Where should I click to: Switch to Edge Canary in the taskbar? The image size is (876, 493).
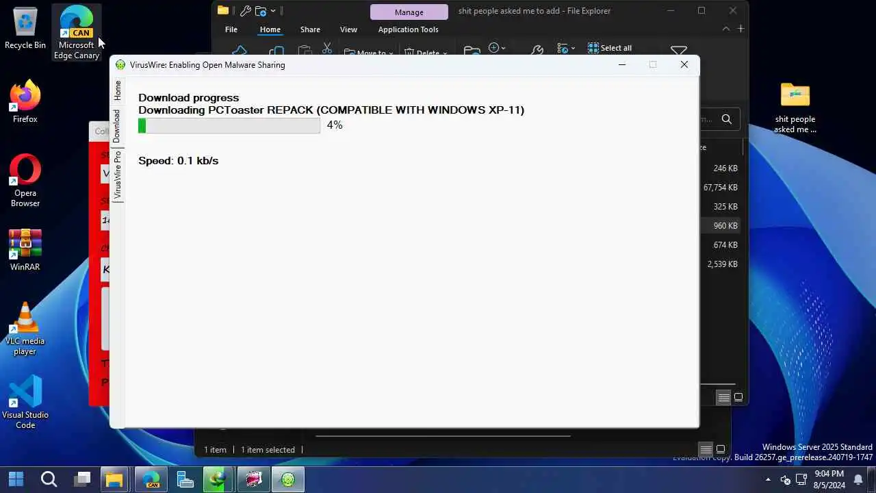click(x=151, y=479)
